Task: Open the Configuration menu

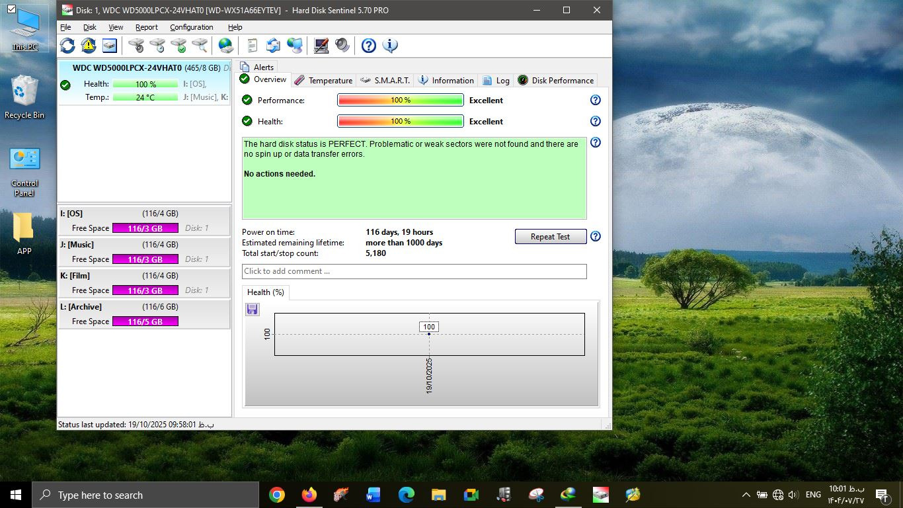Action: 191,27
